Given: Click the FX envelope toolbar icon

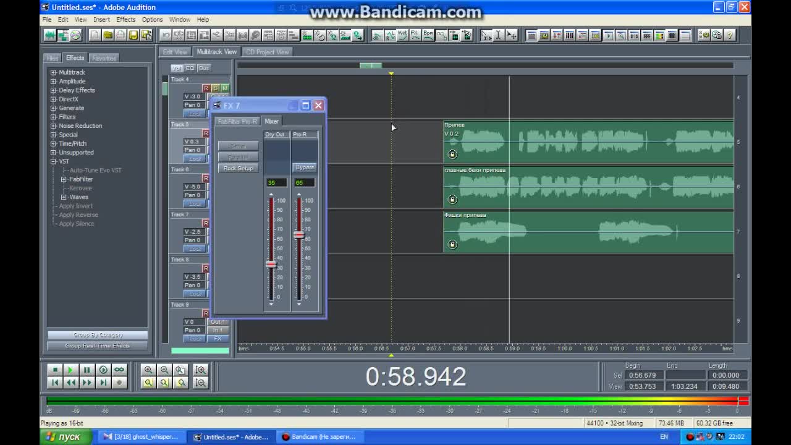Looking at the screenshot, I should click(x=415, y=35).
